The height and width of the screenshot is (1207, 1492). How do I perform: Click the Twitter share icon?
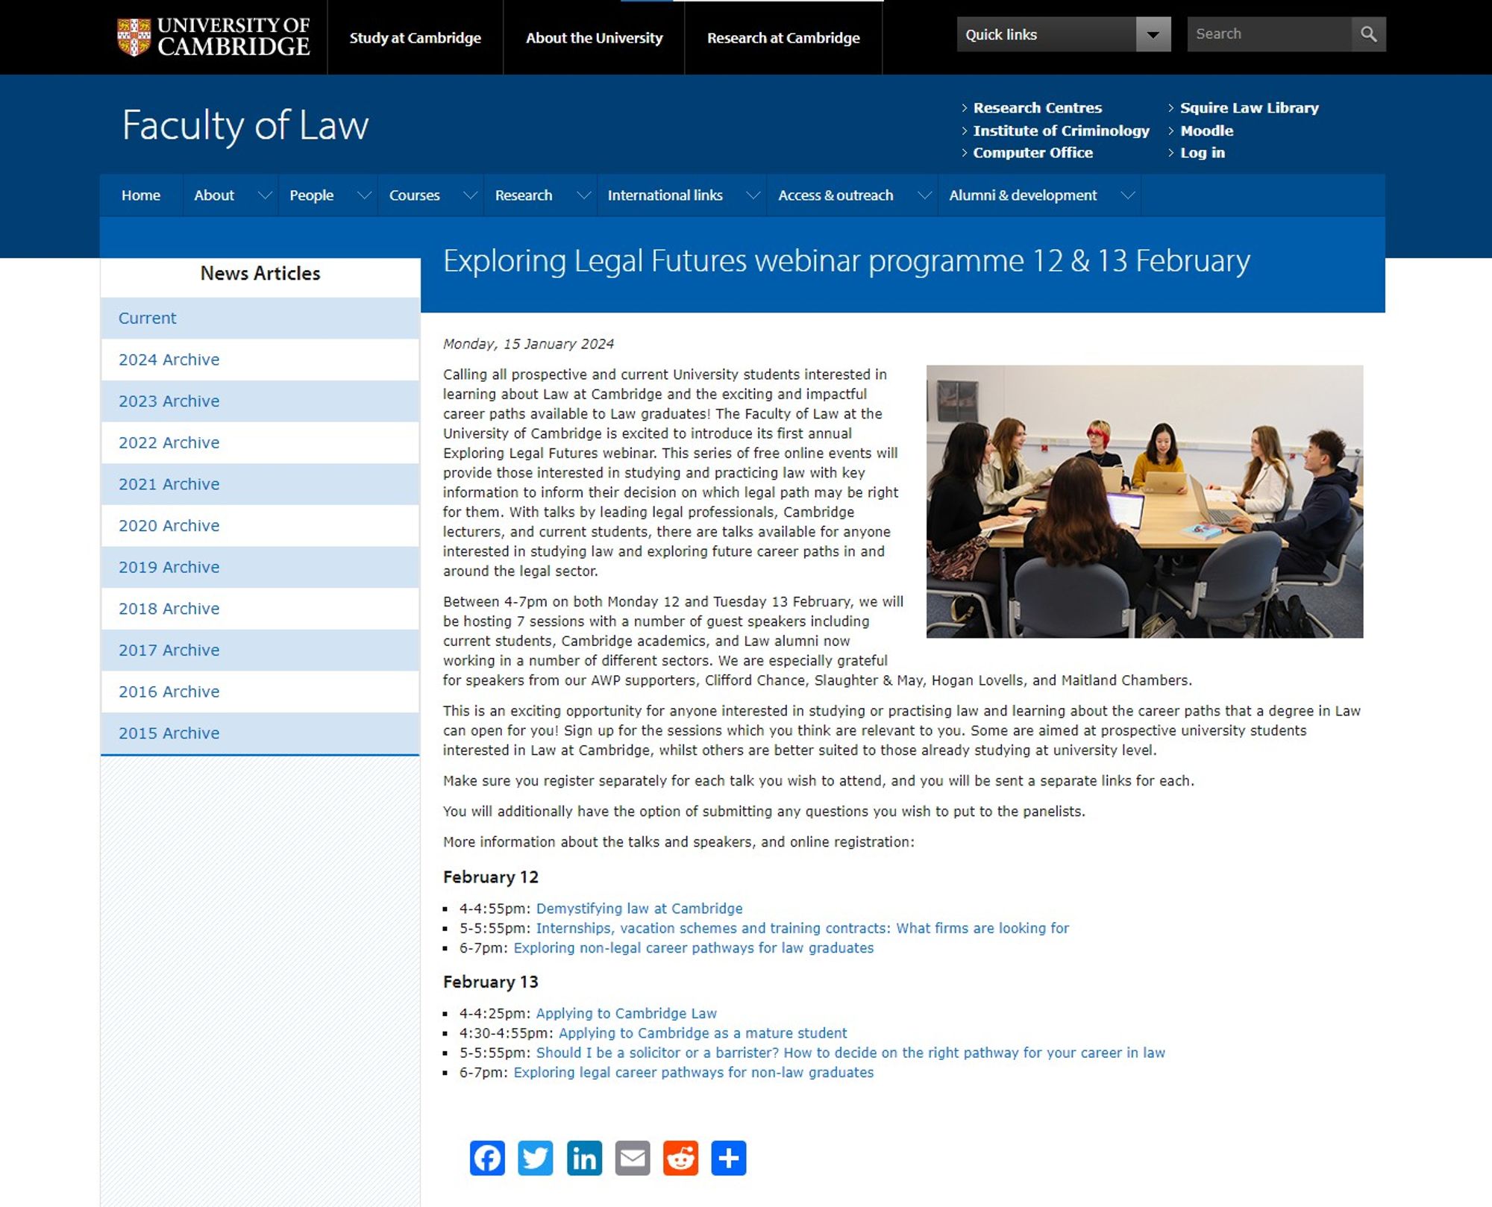tap(537, 1158)
